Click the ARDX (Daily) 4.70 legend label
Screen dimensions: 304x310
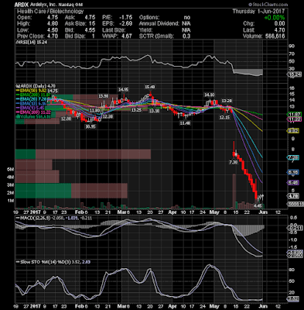pos(36,86)
